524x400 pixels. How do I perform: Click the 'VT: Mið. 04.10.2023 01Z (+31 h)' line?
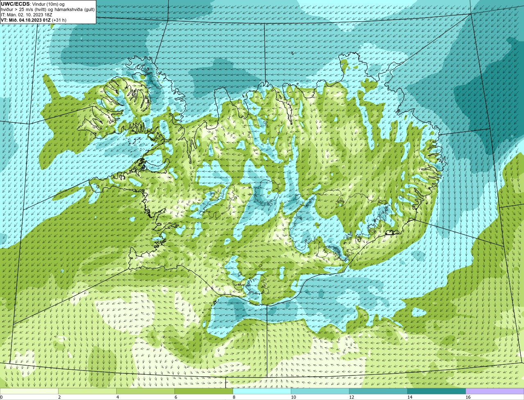(x=34, y=20)
